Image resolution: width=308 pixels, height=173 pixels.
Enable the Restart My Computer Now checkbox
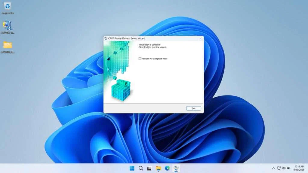tap(140, 58)
